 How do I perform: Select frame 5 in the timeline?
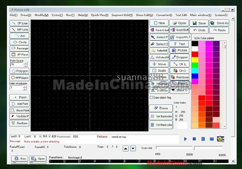pyautogui.click(x=116, y=161)
